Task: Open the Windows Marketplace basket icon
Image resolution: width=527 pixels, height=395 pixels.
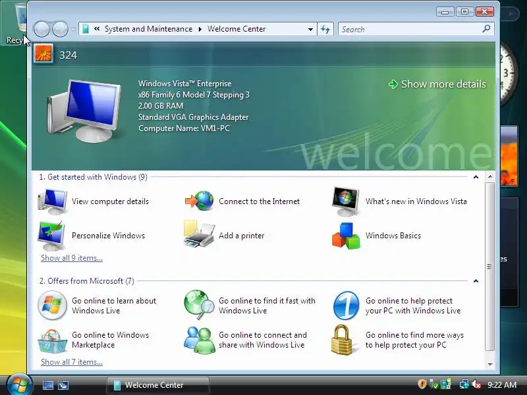Action: [52, 340]
